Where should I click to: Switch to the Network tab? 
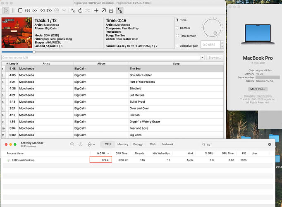pos(168,144)
